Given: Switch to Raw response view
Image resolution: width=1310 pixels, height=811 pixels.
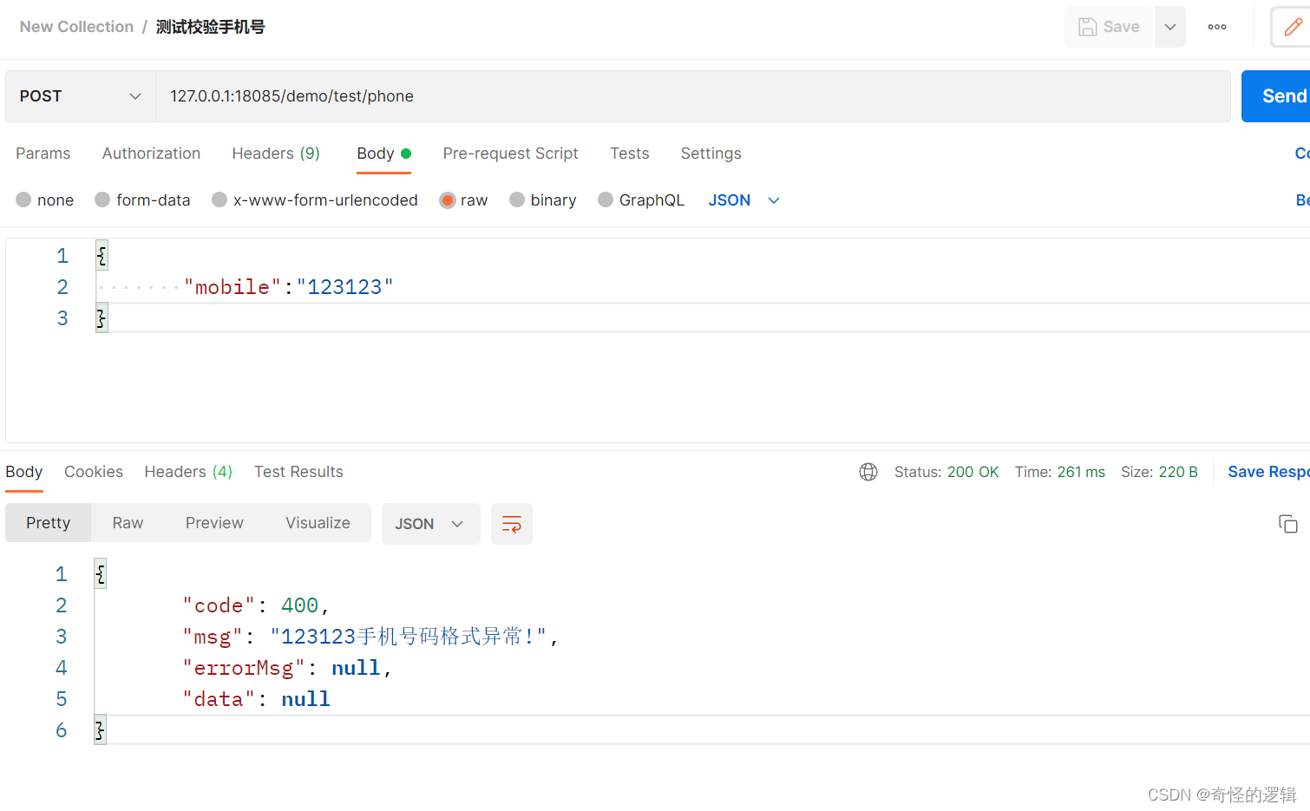Looking at the screenshot, I should tap(128, 523).
